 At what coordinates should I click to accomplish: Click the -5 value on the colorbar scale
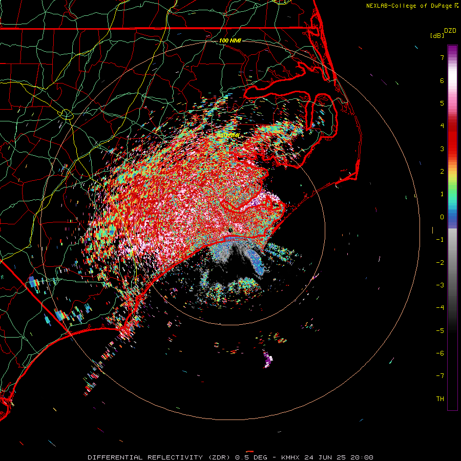click(440, 331)
